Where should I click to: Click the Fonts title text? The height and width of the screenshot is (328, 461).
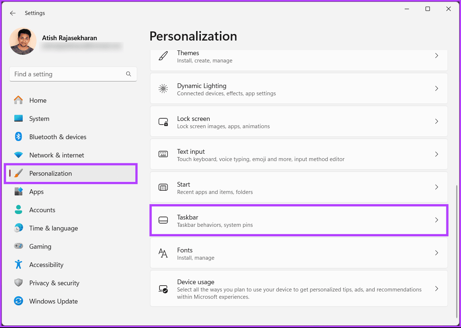point(185,250)
